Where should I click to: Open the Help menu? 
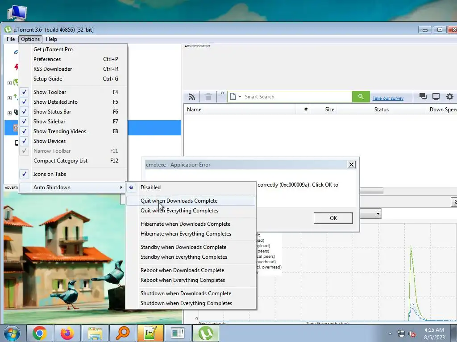pos(52,39)
